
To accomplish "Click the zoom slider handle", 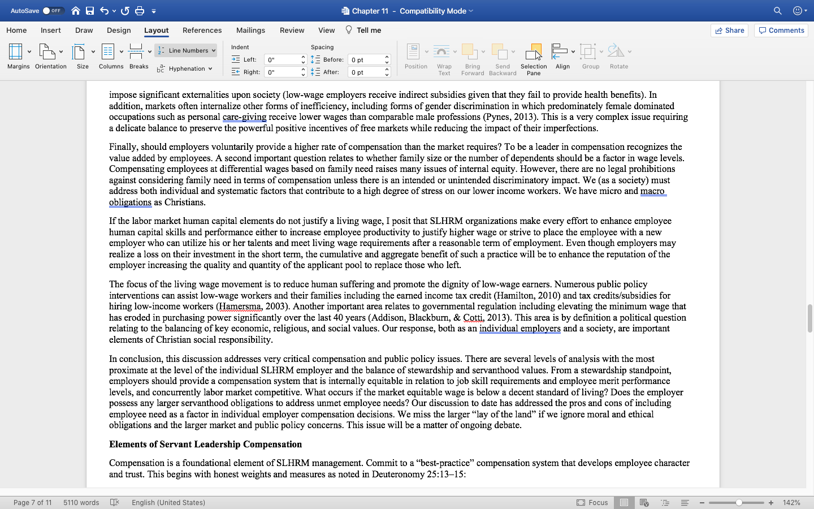I will [739, 502].
